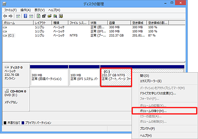Click the 正常 (EFI... status cell
The width and height of the screenshot is (198, 139).
point(98,31)
